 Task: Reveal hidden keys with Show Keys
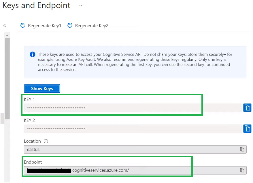pos(42,89)
